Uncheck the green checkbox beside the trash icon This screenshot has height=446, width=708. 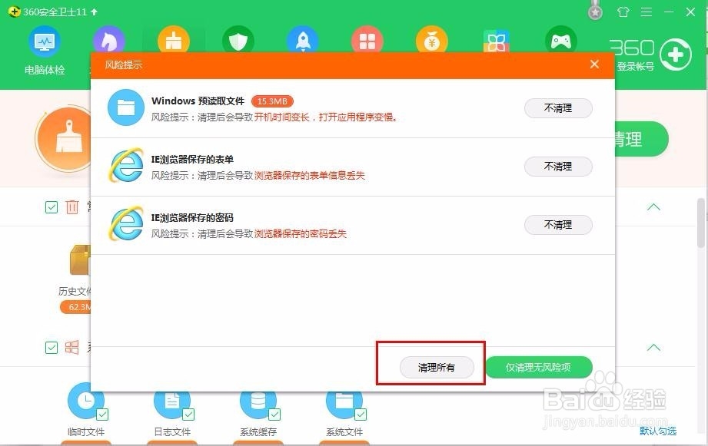pyautogui.click(x=52, y=207)
